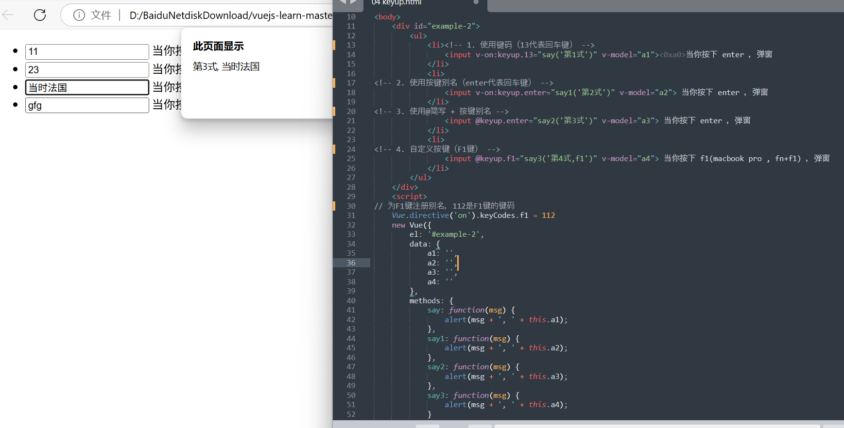Viewport: 844px width, 428px height.
Task: Click the alert call using this.a4 on line 51
Action: click(506, 405)
